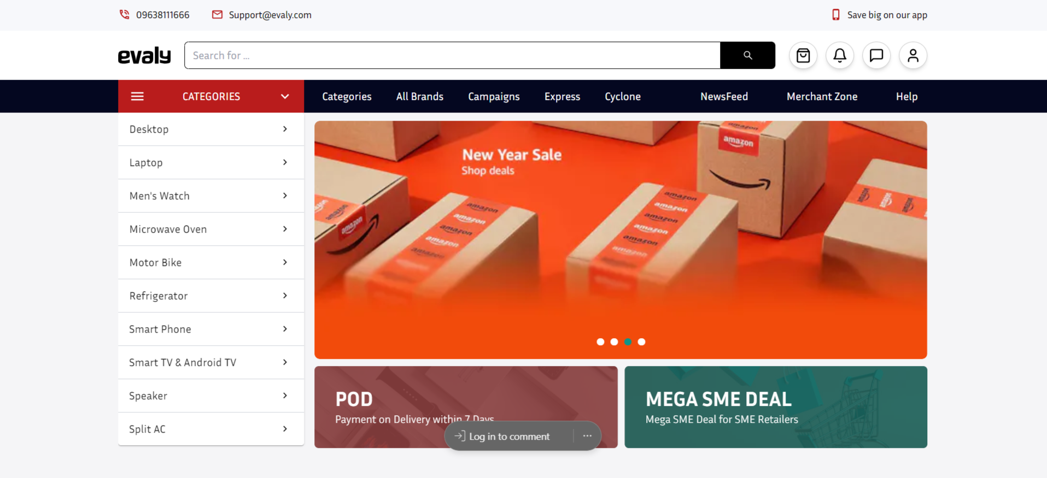1047x478 pixels.
Task: Open Help in the navigation bar
Action: click(906, 97)
